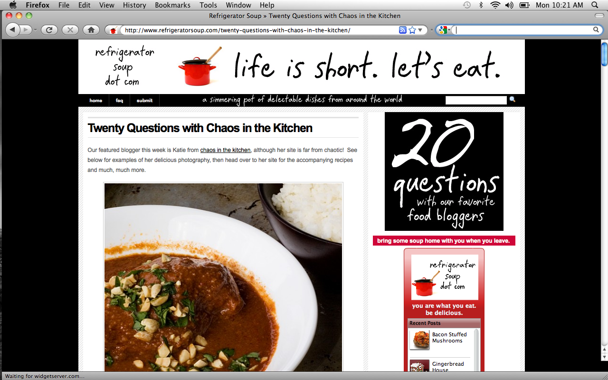Open the address bar history dropdown arrow
Viewport: 608px width, 380px height.
pos(420,30)
